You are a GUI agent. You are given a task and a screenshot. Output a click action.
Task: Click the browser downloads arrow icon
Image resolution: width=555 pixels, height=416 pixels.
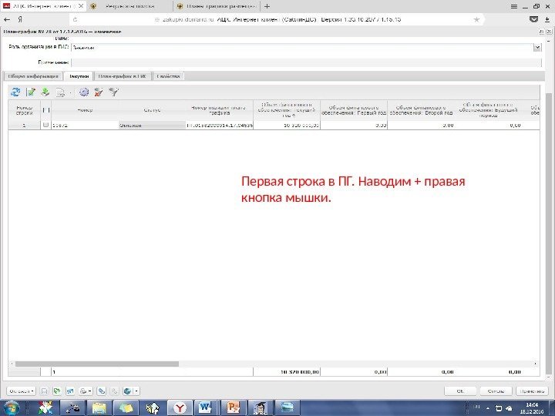pyautogui.click(x=547, y=20)
